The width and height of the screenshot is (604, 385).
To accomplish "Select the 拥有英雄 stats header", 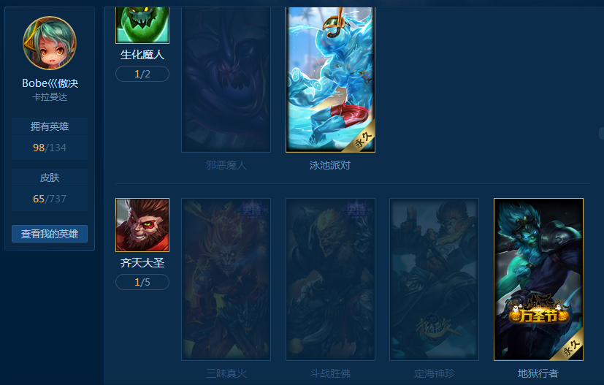I will [x=50, y=126].
